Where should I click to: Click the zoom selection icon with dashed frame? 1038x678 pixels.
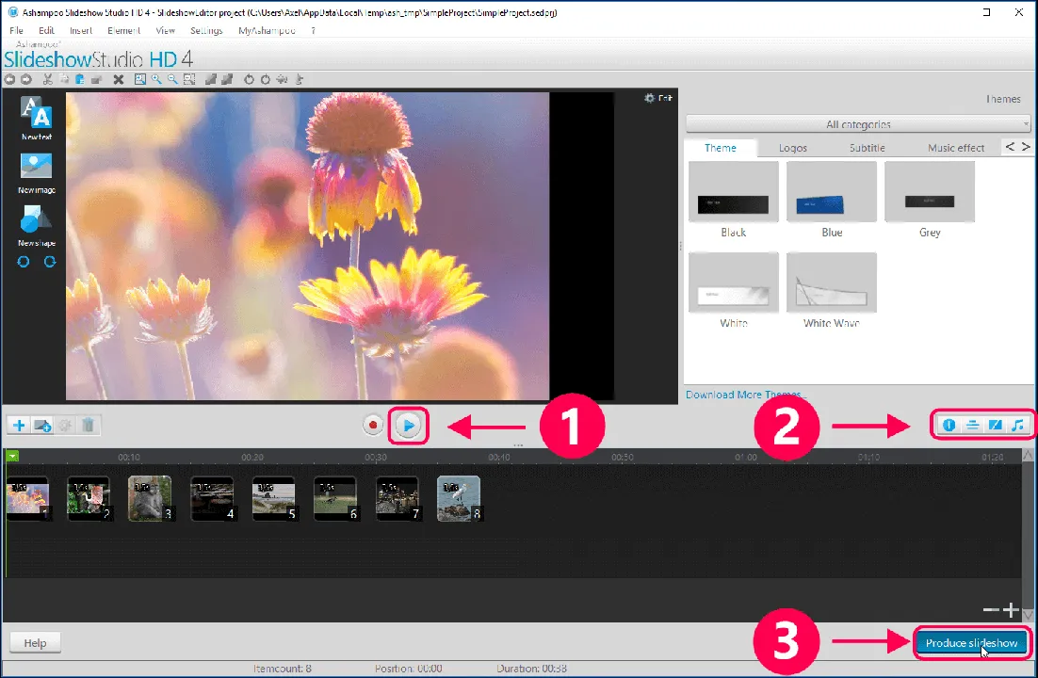coord(189,79)
